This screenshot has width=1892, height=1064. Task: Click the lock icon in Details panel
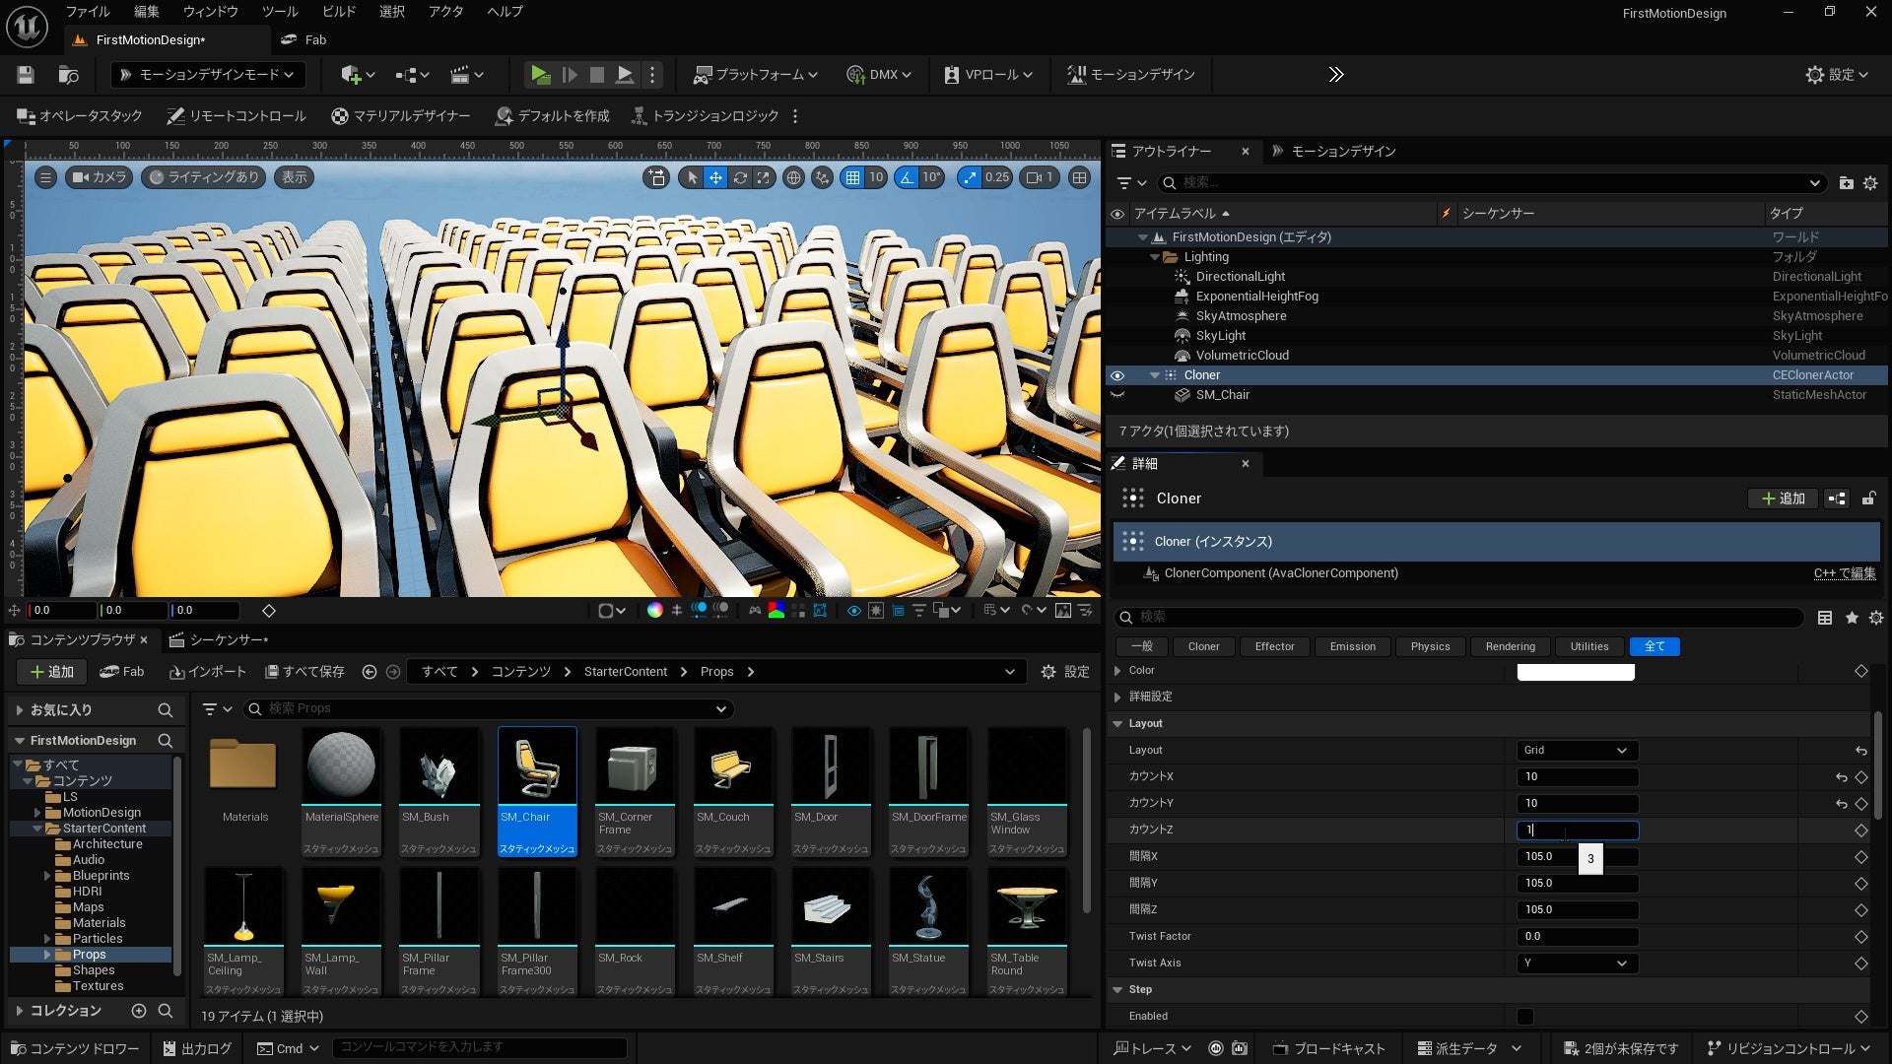click(x=1867, y=499)
